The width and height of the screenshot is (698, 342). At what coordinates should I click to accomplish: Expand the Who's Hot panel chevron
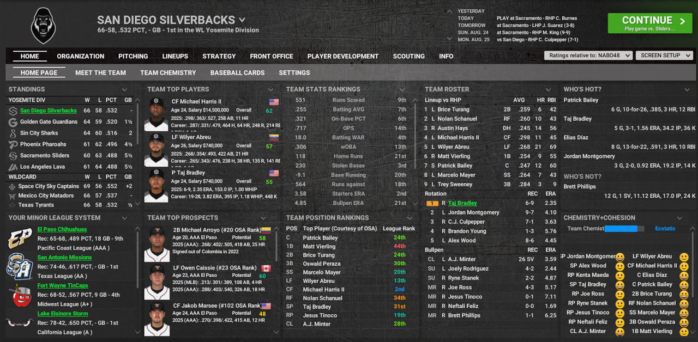pos(687,90)
